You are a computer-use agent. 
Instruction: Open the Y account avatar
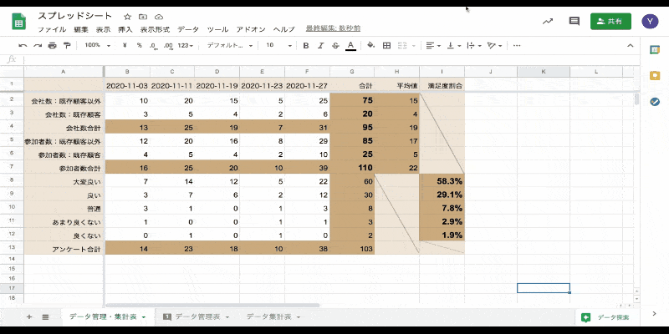coord(650,21)
